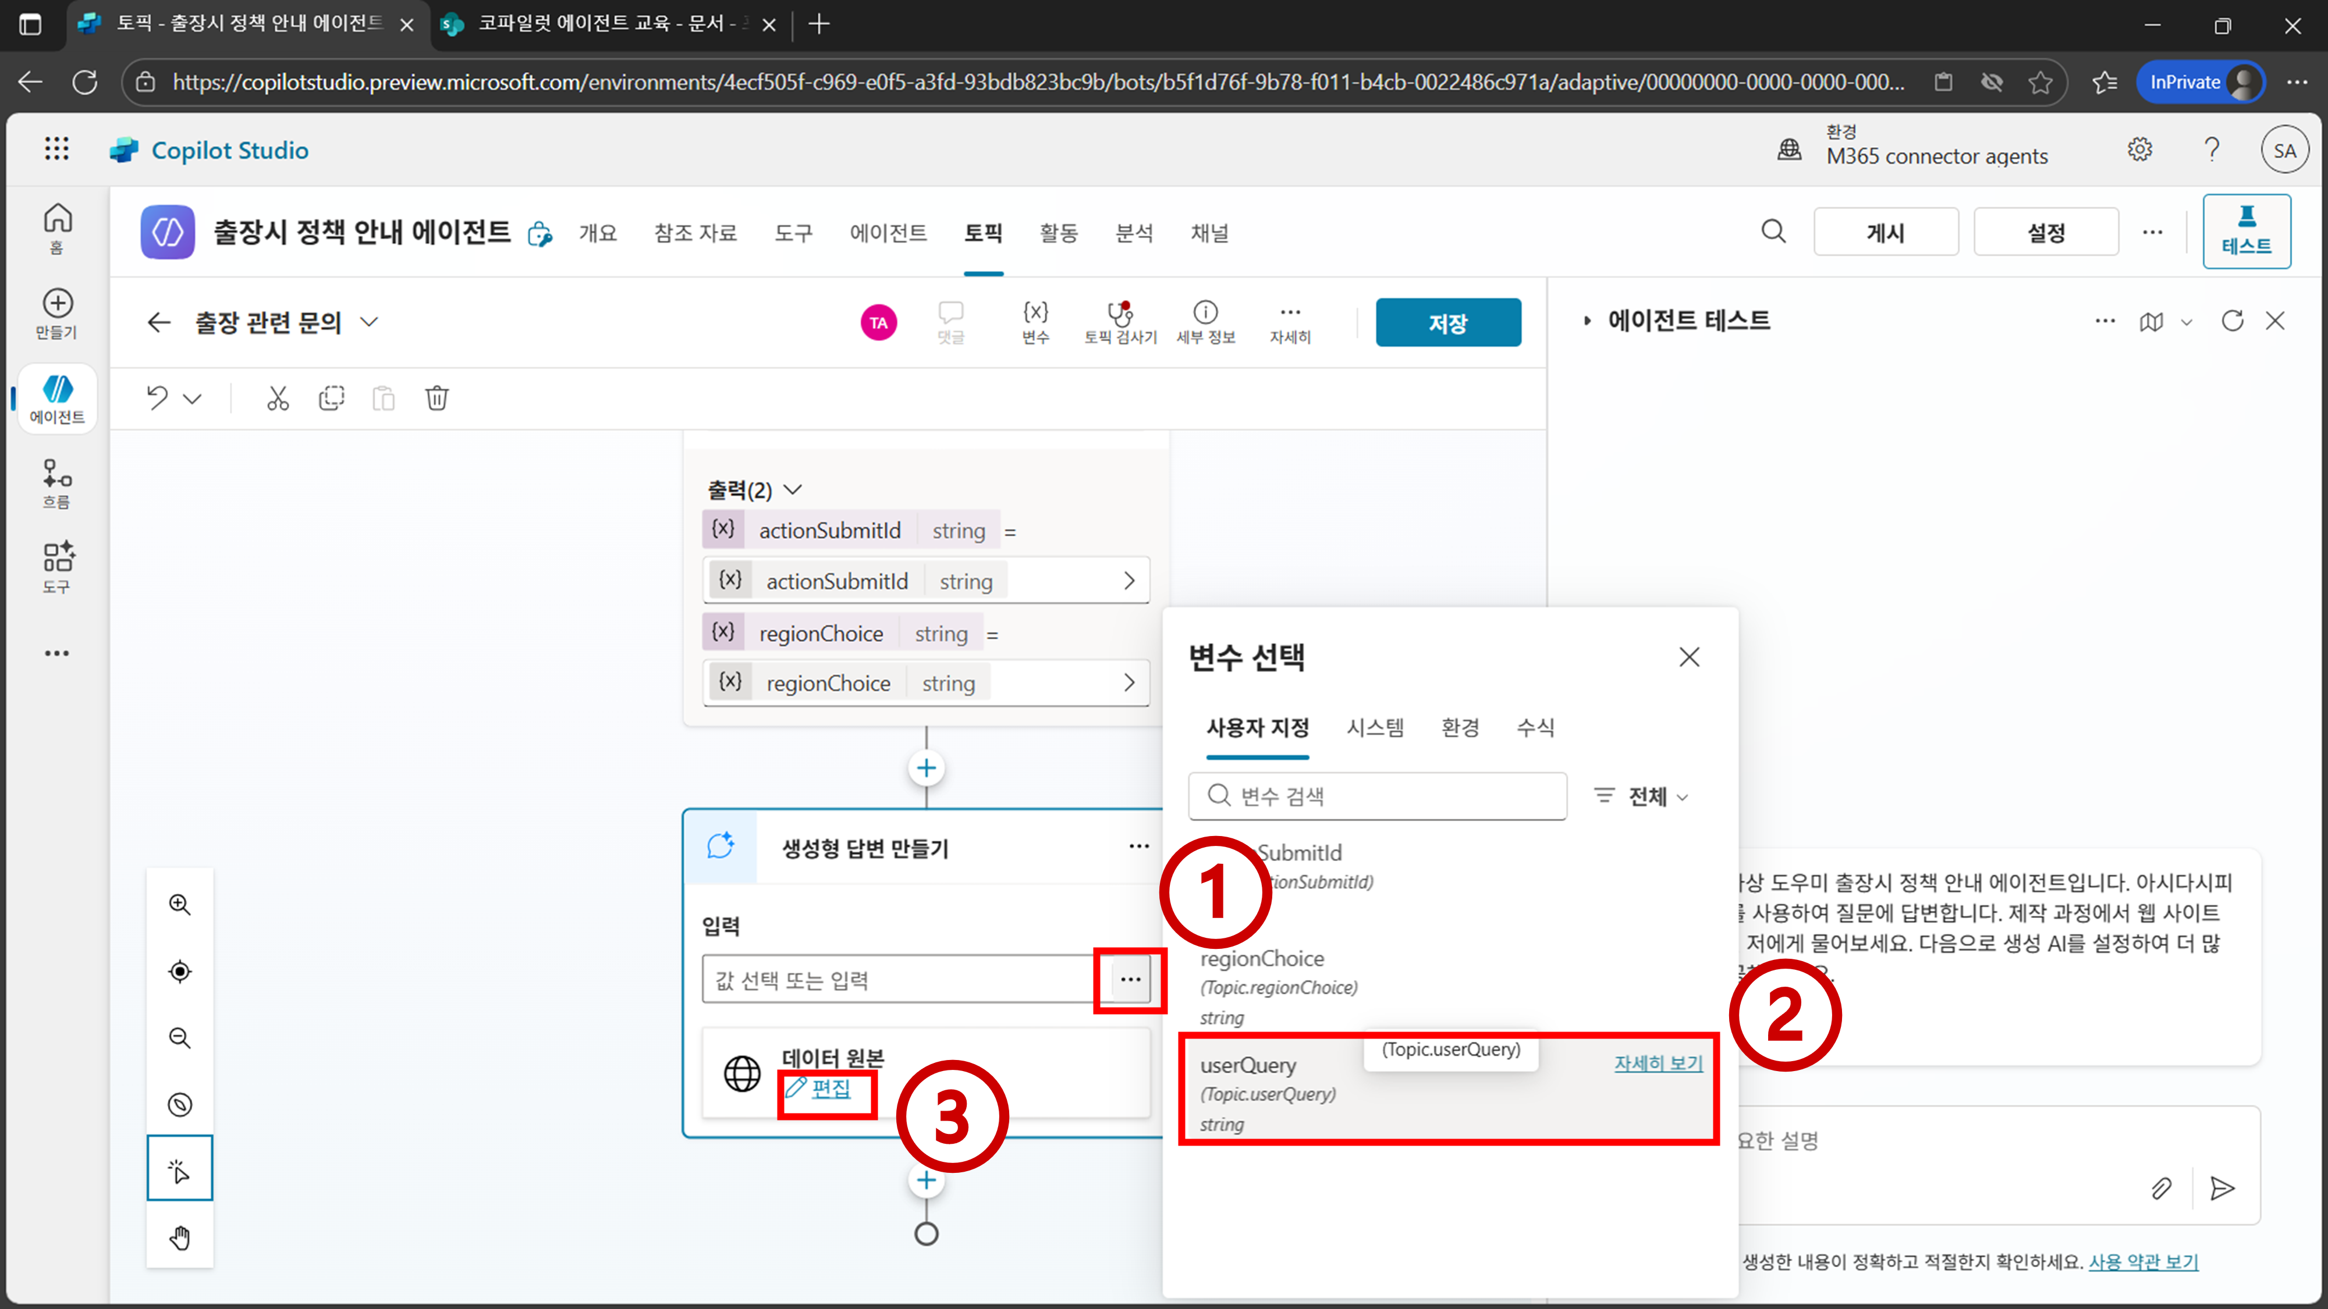
Task: Click the cut scissors icon
Action: coord(278,397)
